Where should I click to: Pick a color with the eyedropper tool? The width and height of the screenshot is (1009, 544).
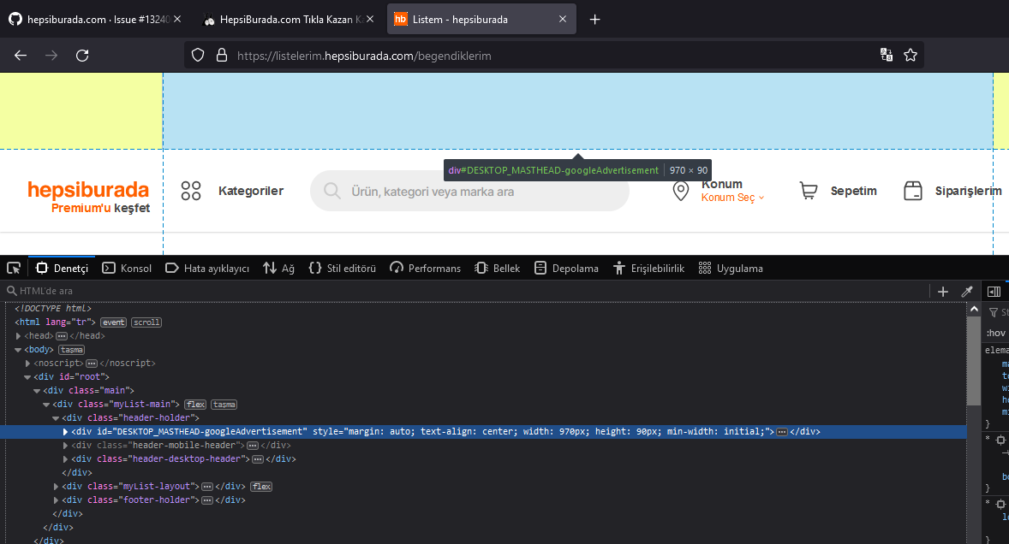tap(966, 291)
